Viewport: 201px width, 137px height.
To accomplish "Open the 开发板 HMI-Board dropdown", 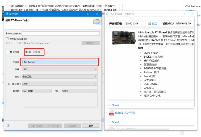I will pos(59,62).
